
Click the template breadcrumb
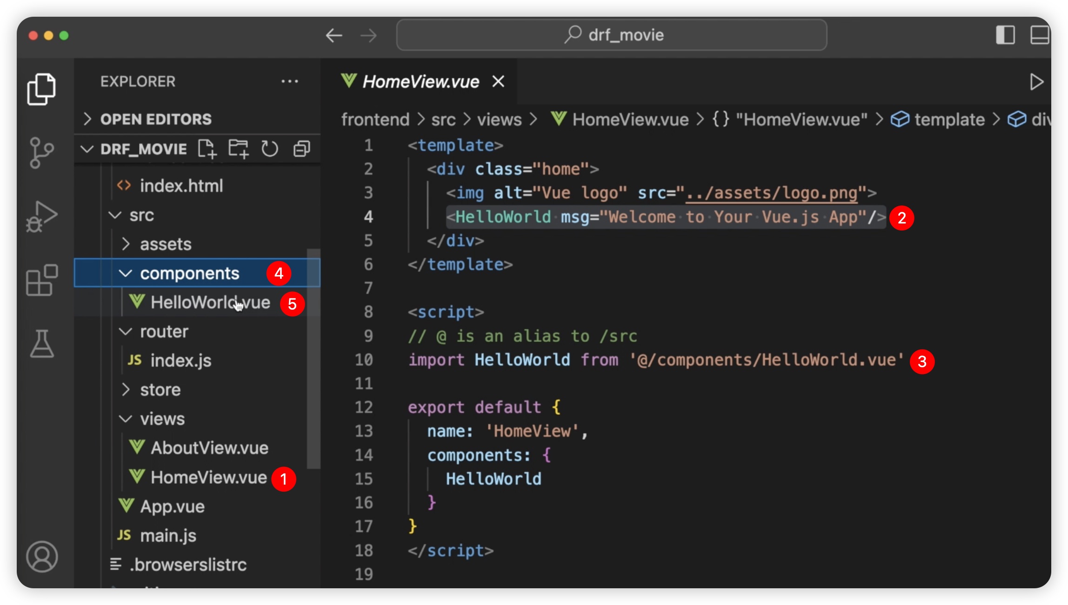(x=938, y=119)
